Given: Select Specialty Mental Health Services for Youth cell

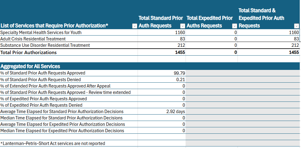Looking at the screenshot, I should (x=41, y=33).
